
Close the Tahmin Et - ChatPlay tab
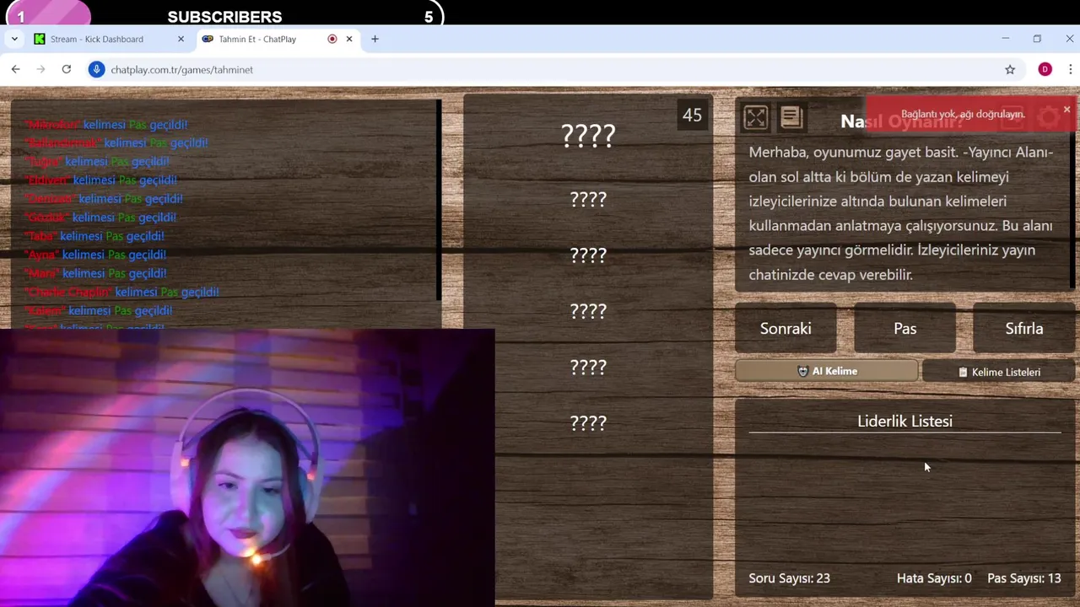coord(349,39)
